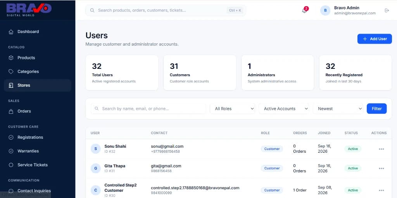
Task: Click the JOINED column header
Action: pyautogui.click(x=324, y=133)
